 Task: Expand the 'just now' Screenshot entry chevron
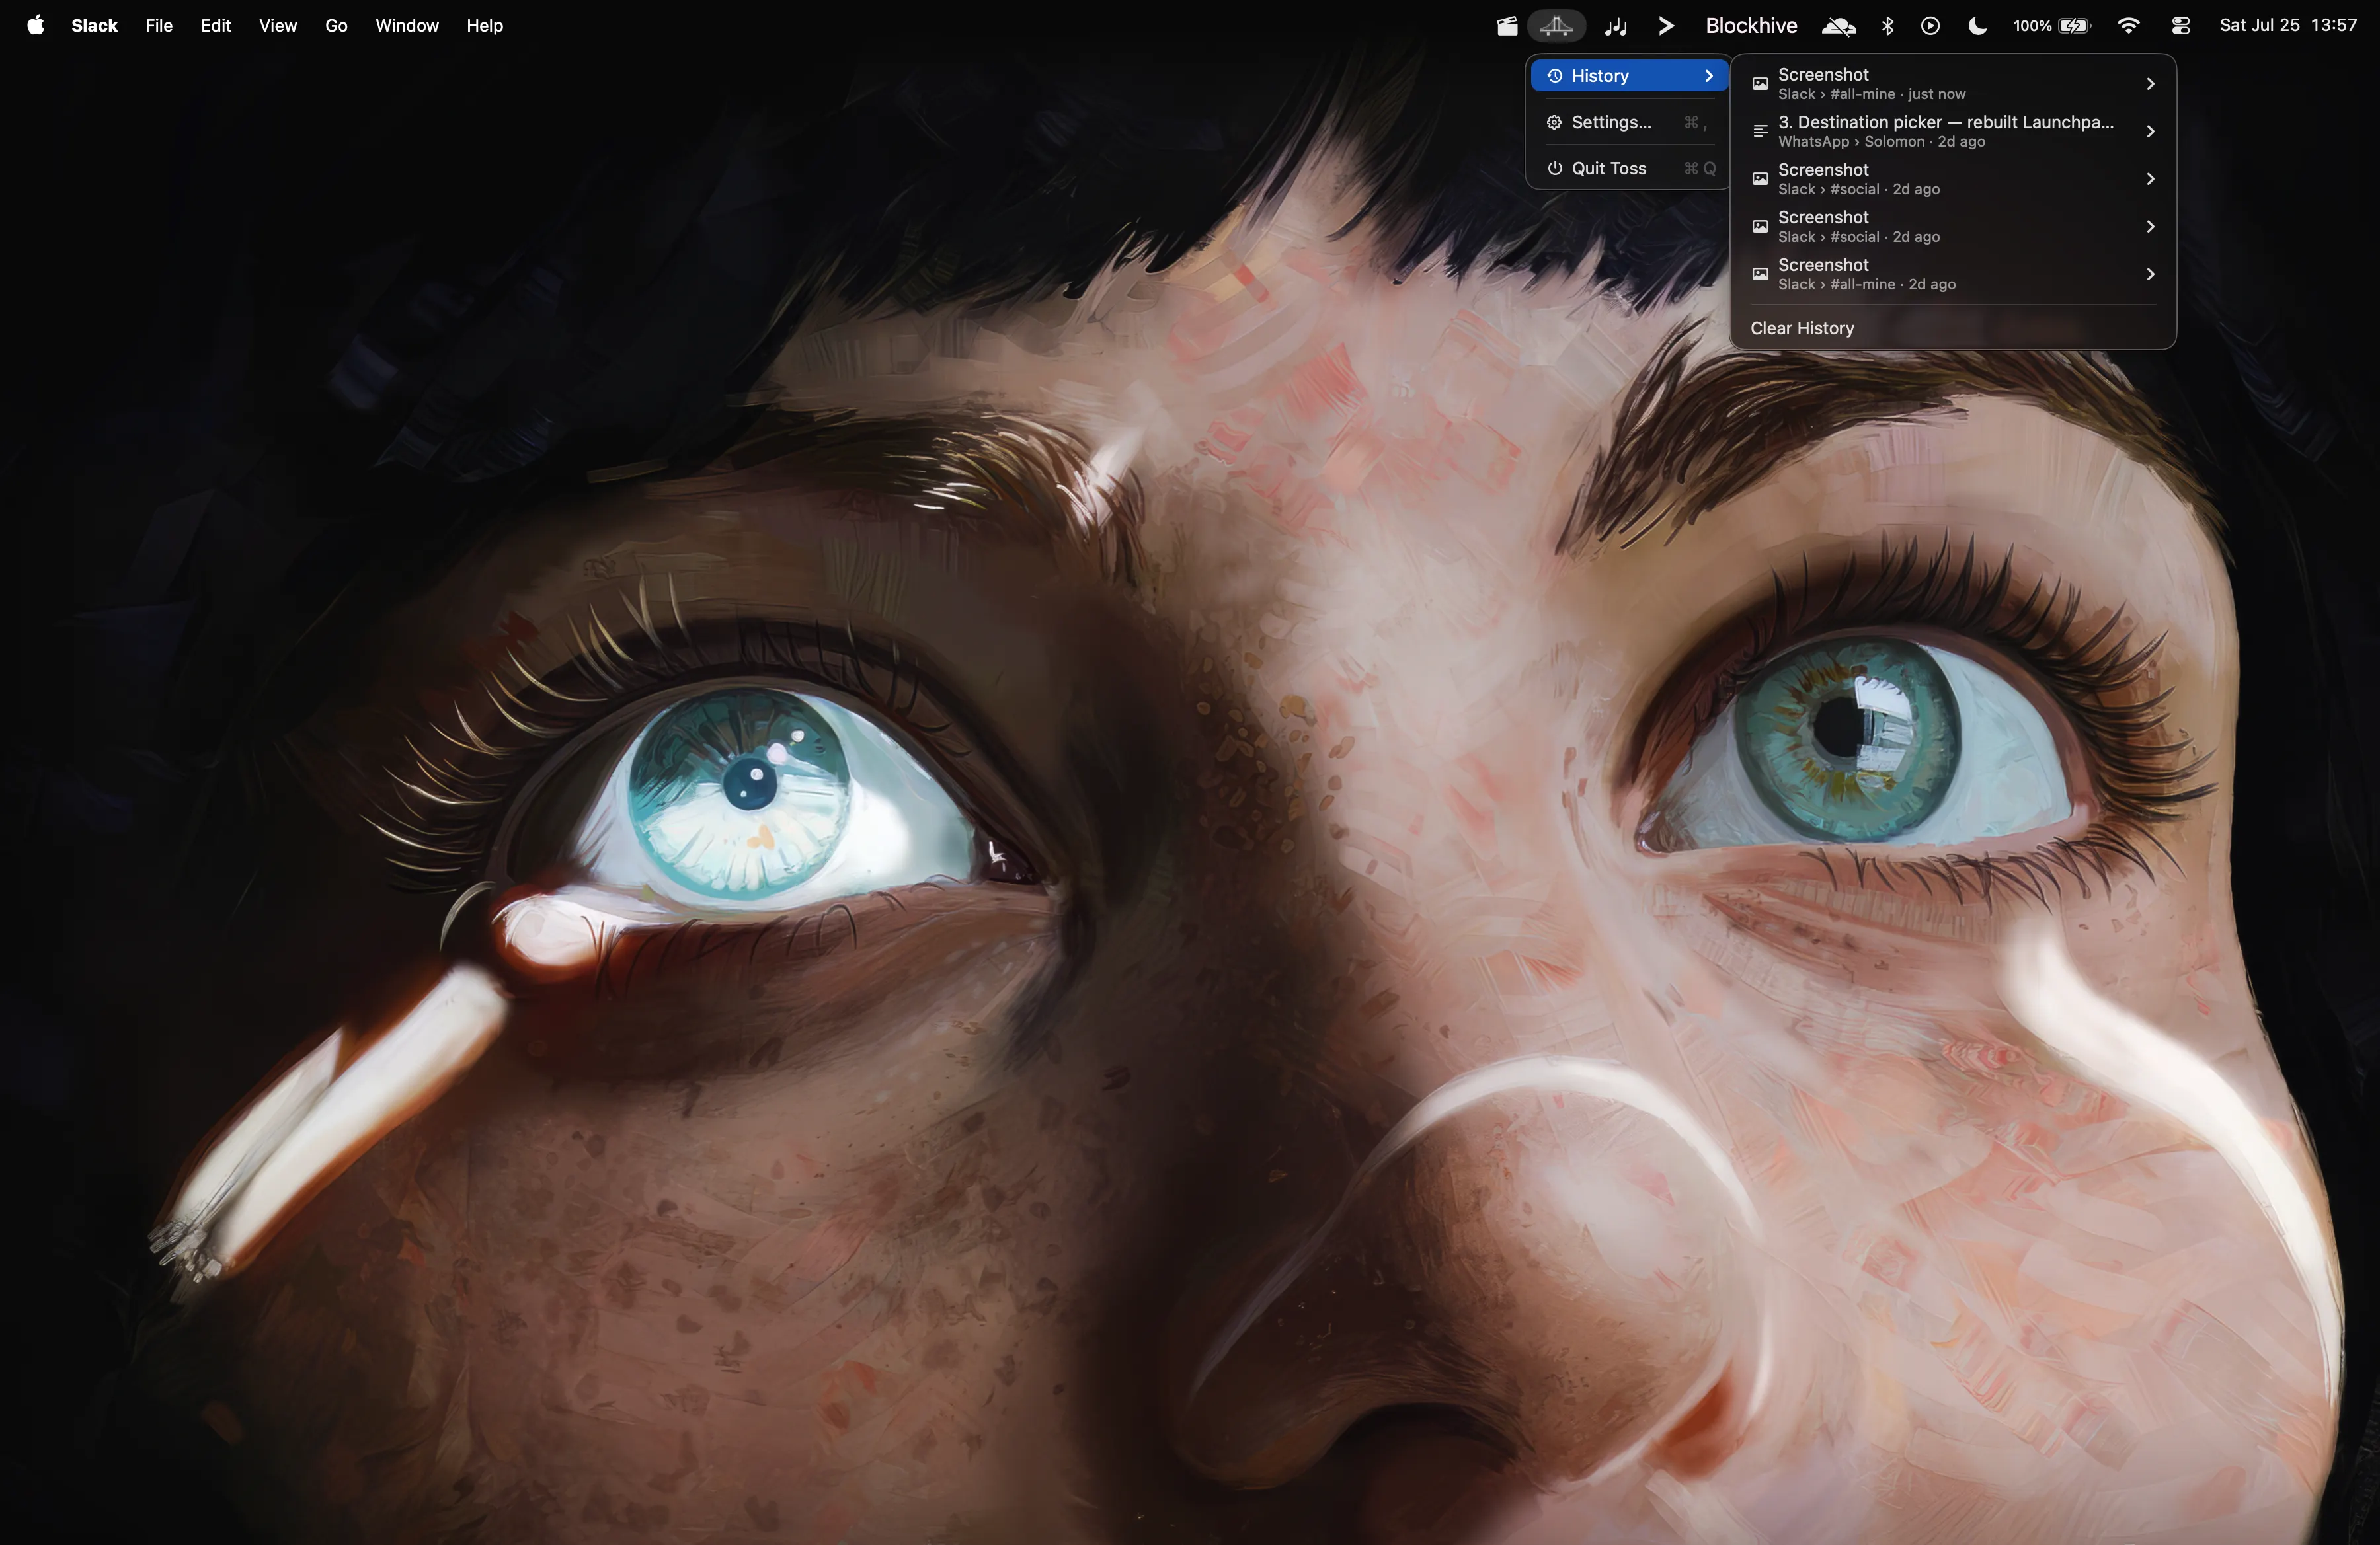pyautogui.click(x=2150, y=84)
